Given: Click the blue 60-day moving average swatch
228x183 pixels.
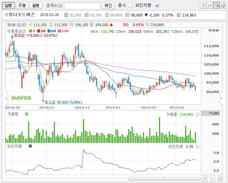Looking at the screenshot, I should [49, 31].
